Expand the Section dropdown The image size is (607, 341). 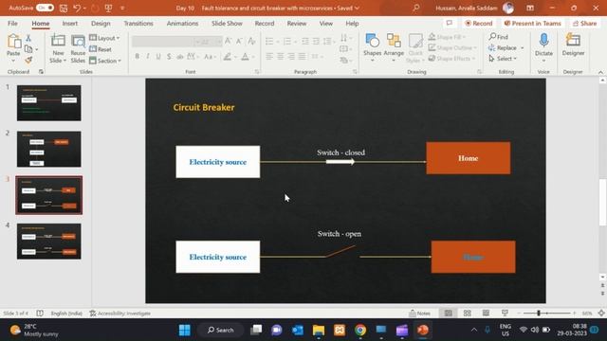[x=105, y=61]
